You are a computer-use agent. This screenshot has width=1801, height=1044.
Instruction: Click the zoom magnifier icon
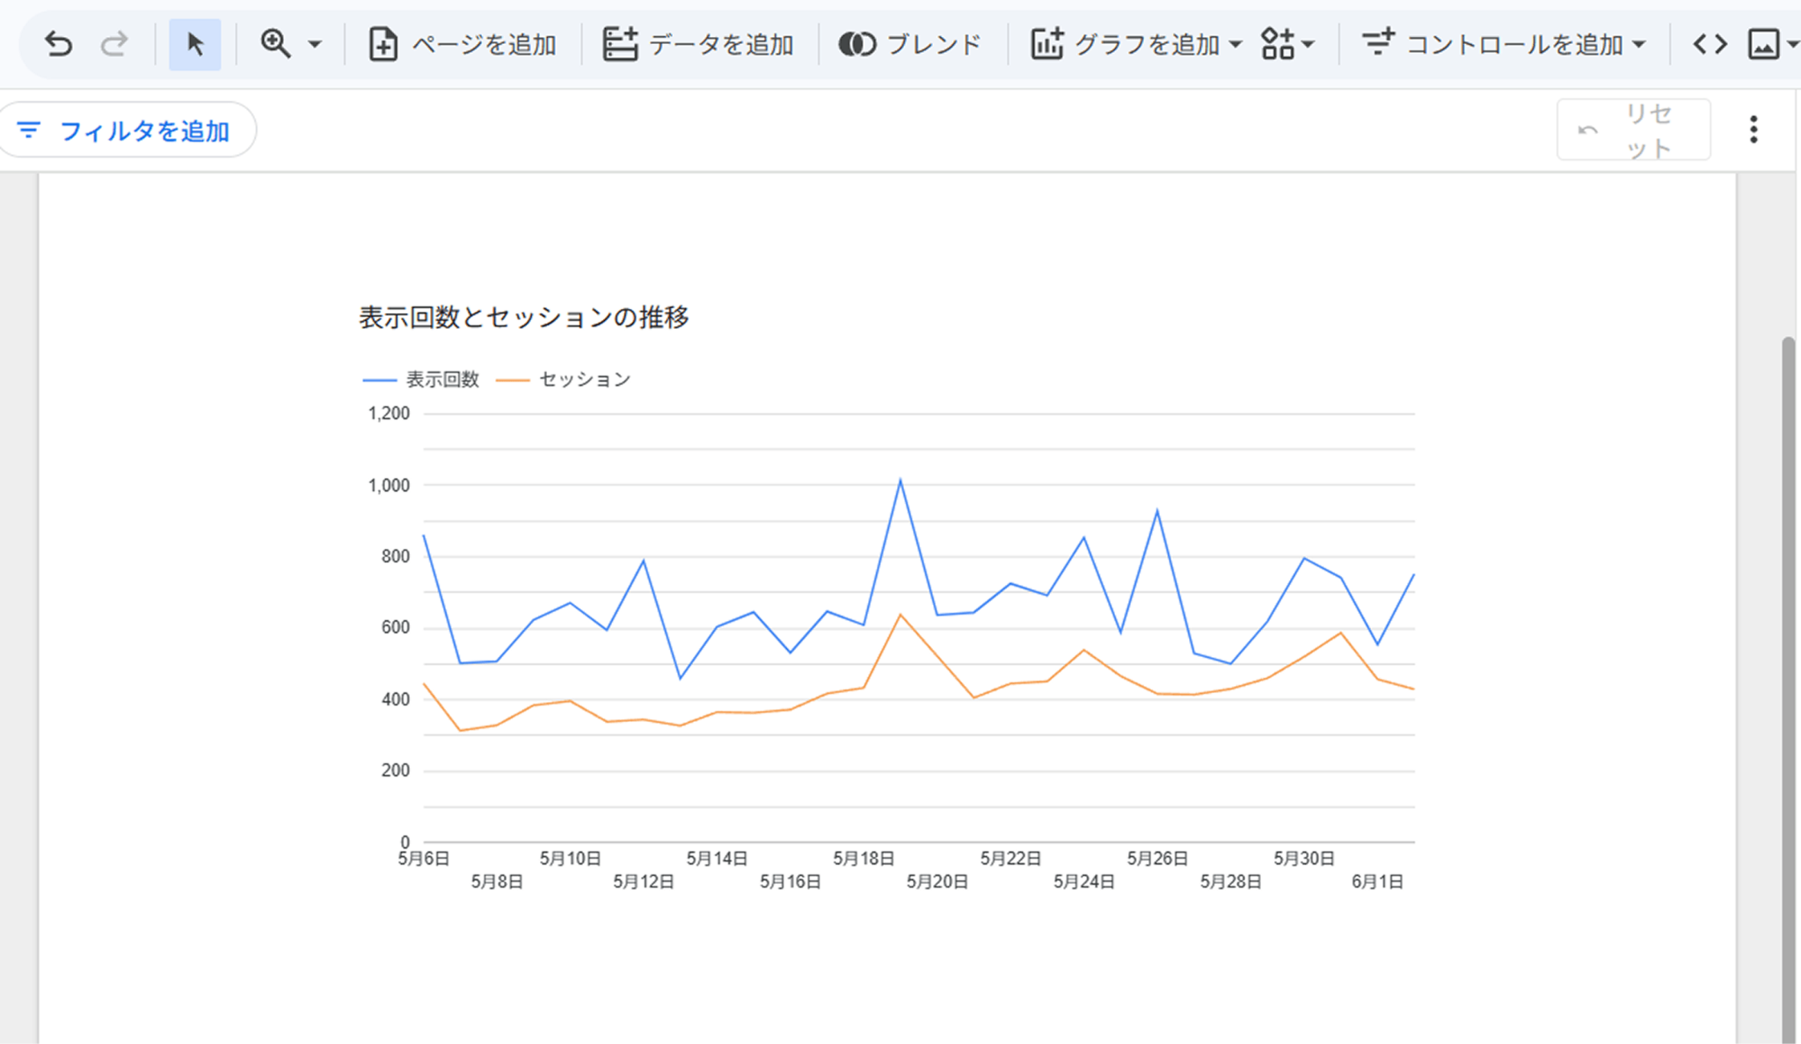pos(275,43)
